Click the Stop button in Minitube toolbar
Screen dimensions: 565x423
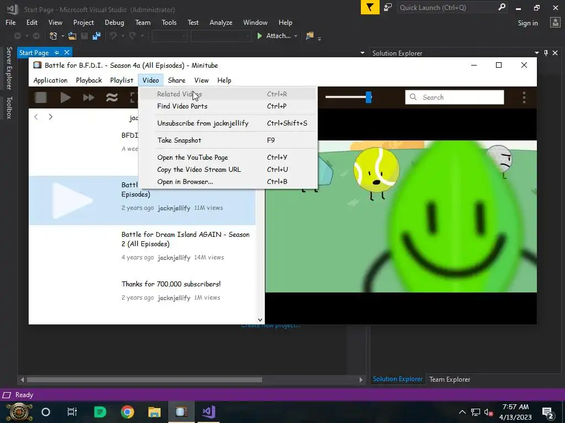[x=40, y=97]
